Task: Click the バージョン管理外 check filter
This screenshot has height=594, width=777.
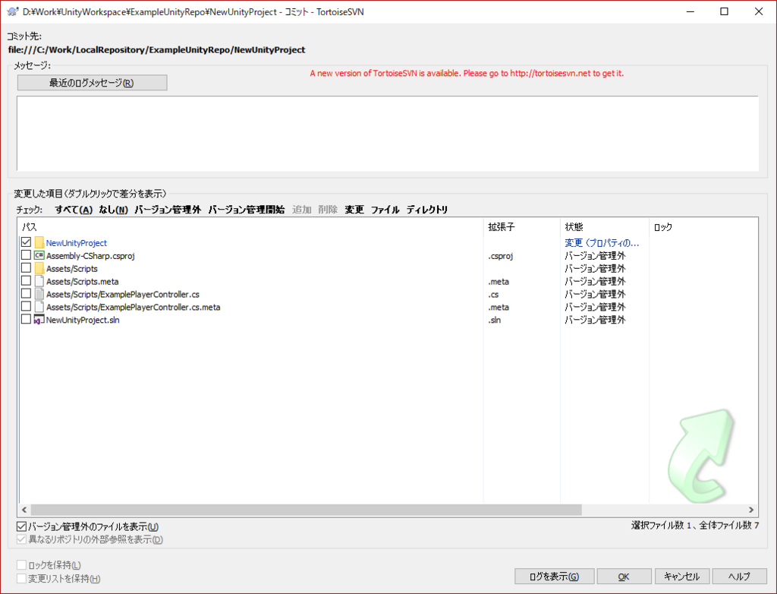Action: click(x=168, y=210)
